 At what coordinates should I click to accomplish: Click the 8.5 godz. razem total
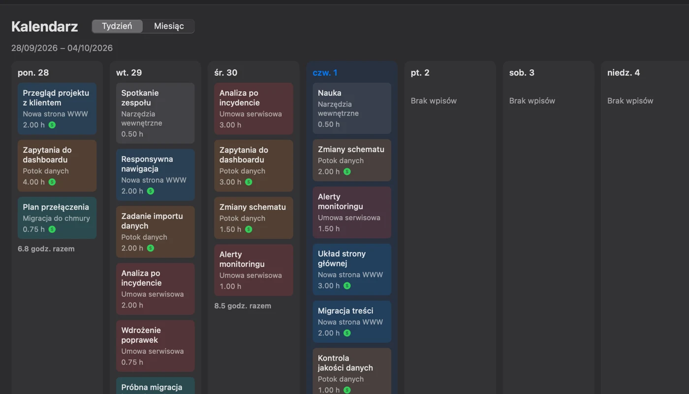243,306
